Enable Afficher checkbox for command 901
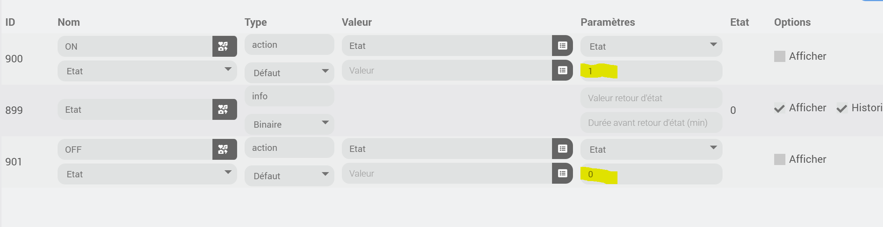883x227 pixels. pos(779,159)
